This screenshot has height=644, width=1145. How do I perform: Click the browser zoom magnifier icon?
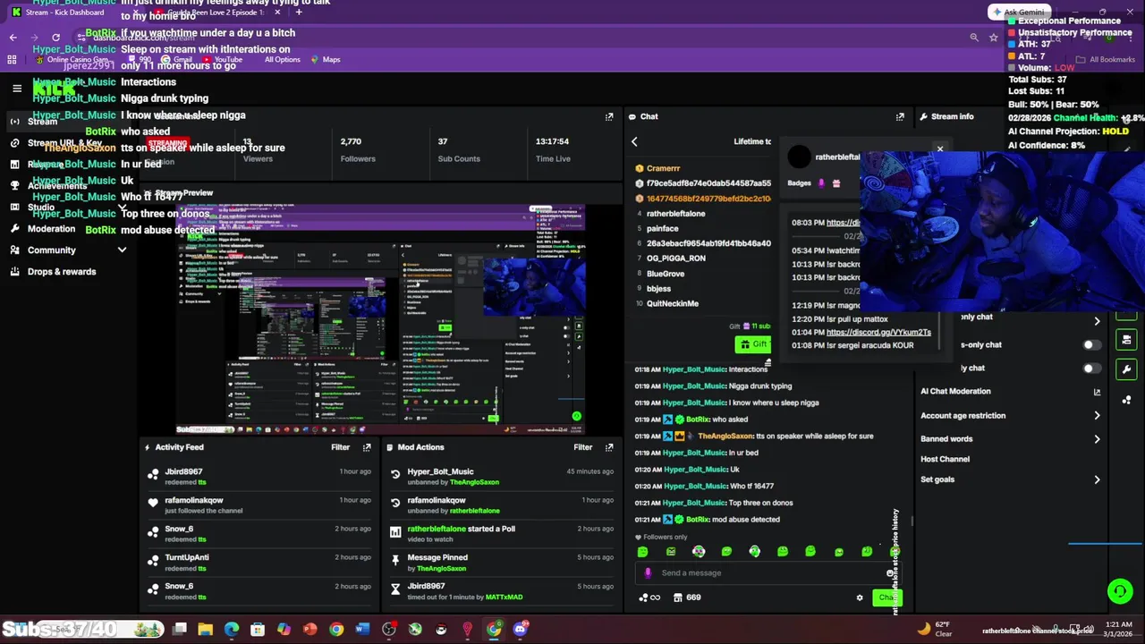[x=973, y=38]
